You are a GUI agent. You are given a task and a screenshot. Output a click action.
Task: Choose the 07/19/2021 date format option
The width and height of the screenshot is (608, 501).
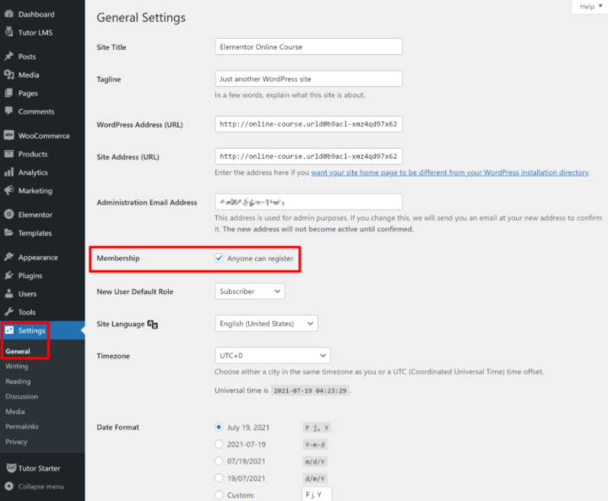(x=220, y=460)
